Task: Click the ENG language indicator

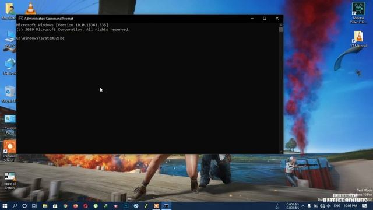Action: [337, 206]
